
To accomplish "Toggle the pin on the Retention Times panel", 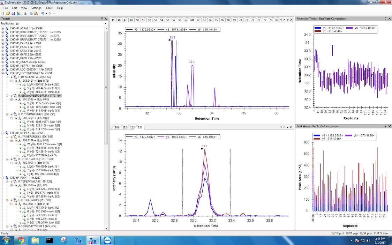I will tap(386, 18).
